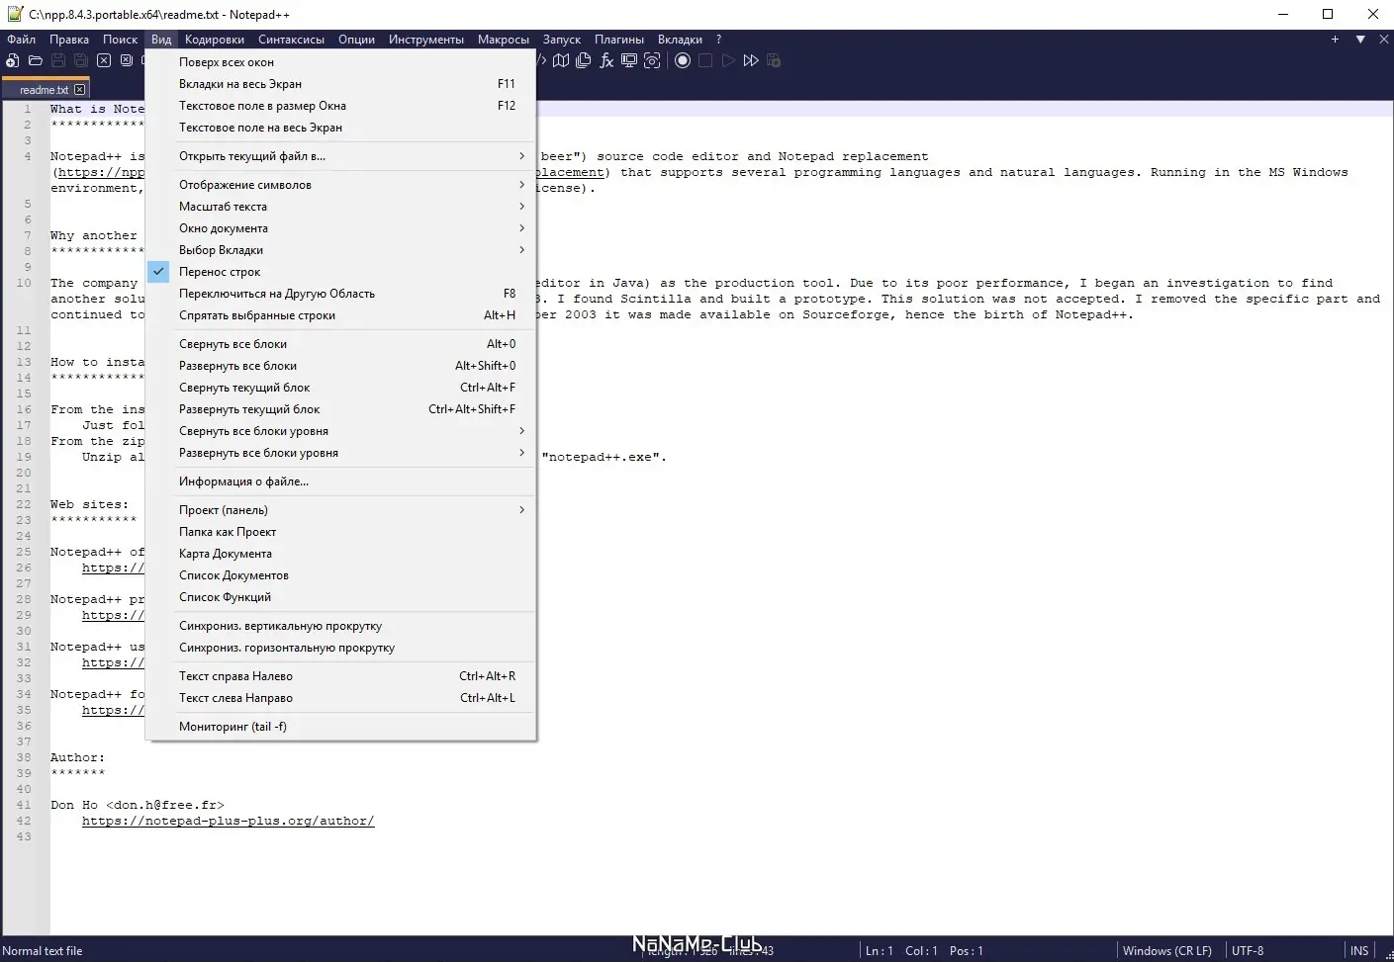Expand Масштаб текста submenu
Viewport: 1394px width, 962px height.
coord(340,207)
